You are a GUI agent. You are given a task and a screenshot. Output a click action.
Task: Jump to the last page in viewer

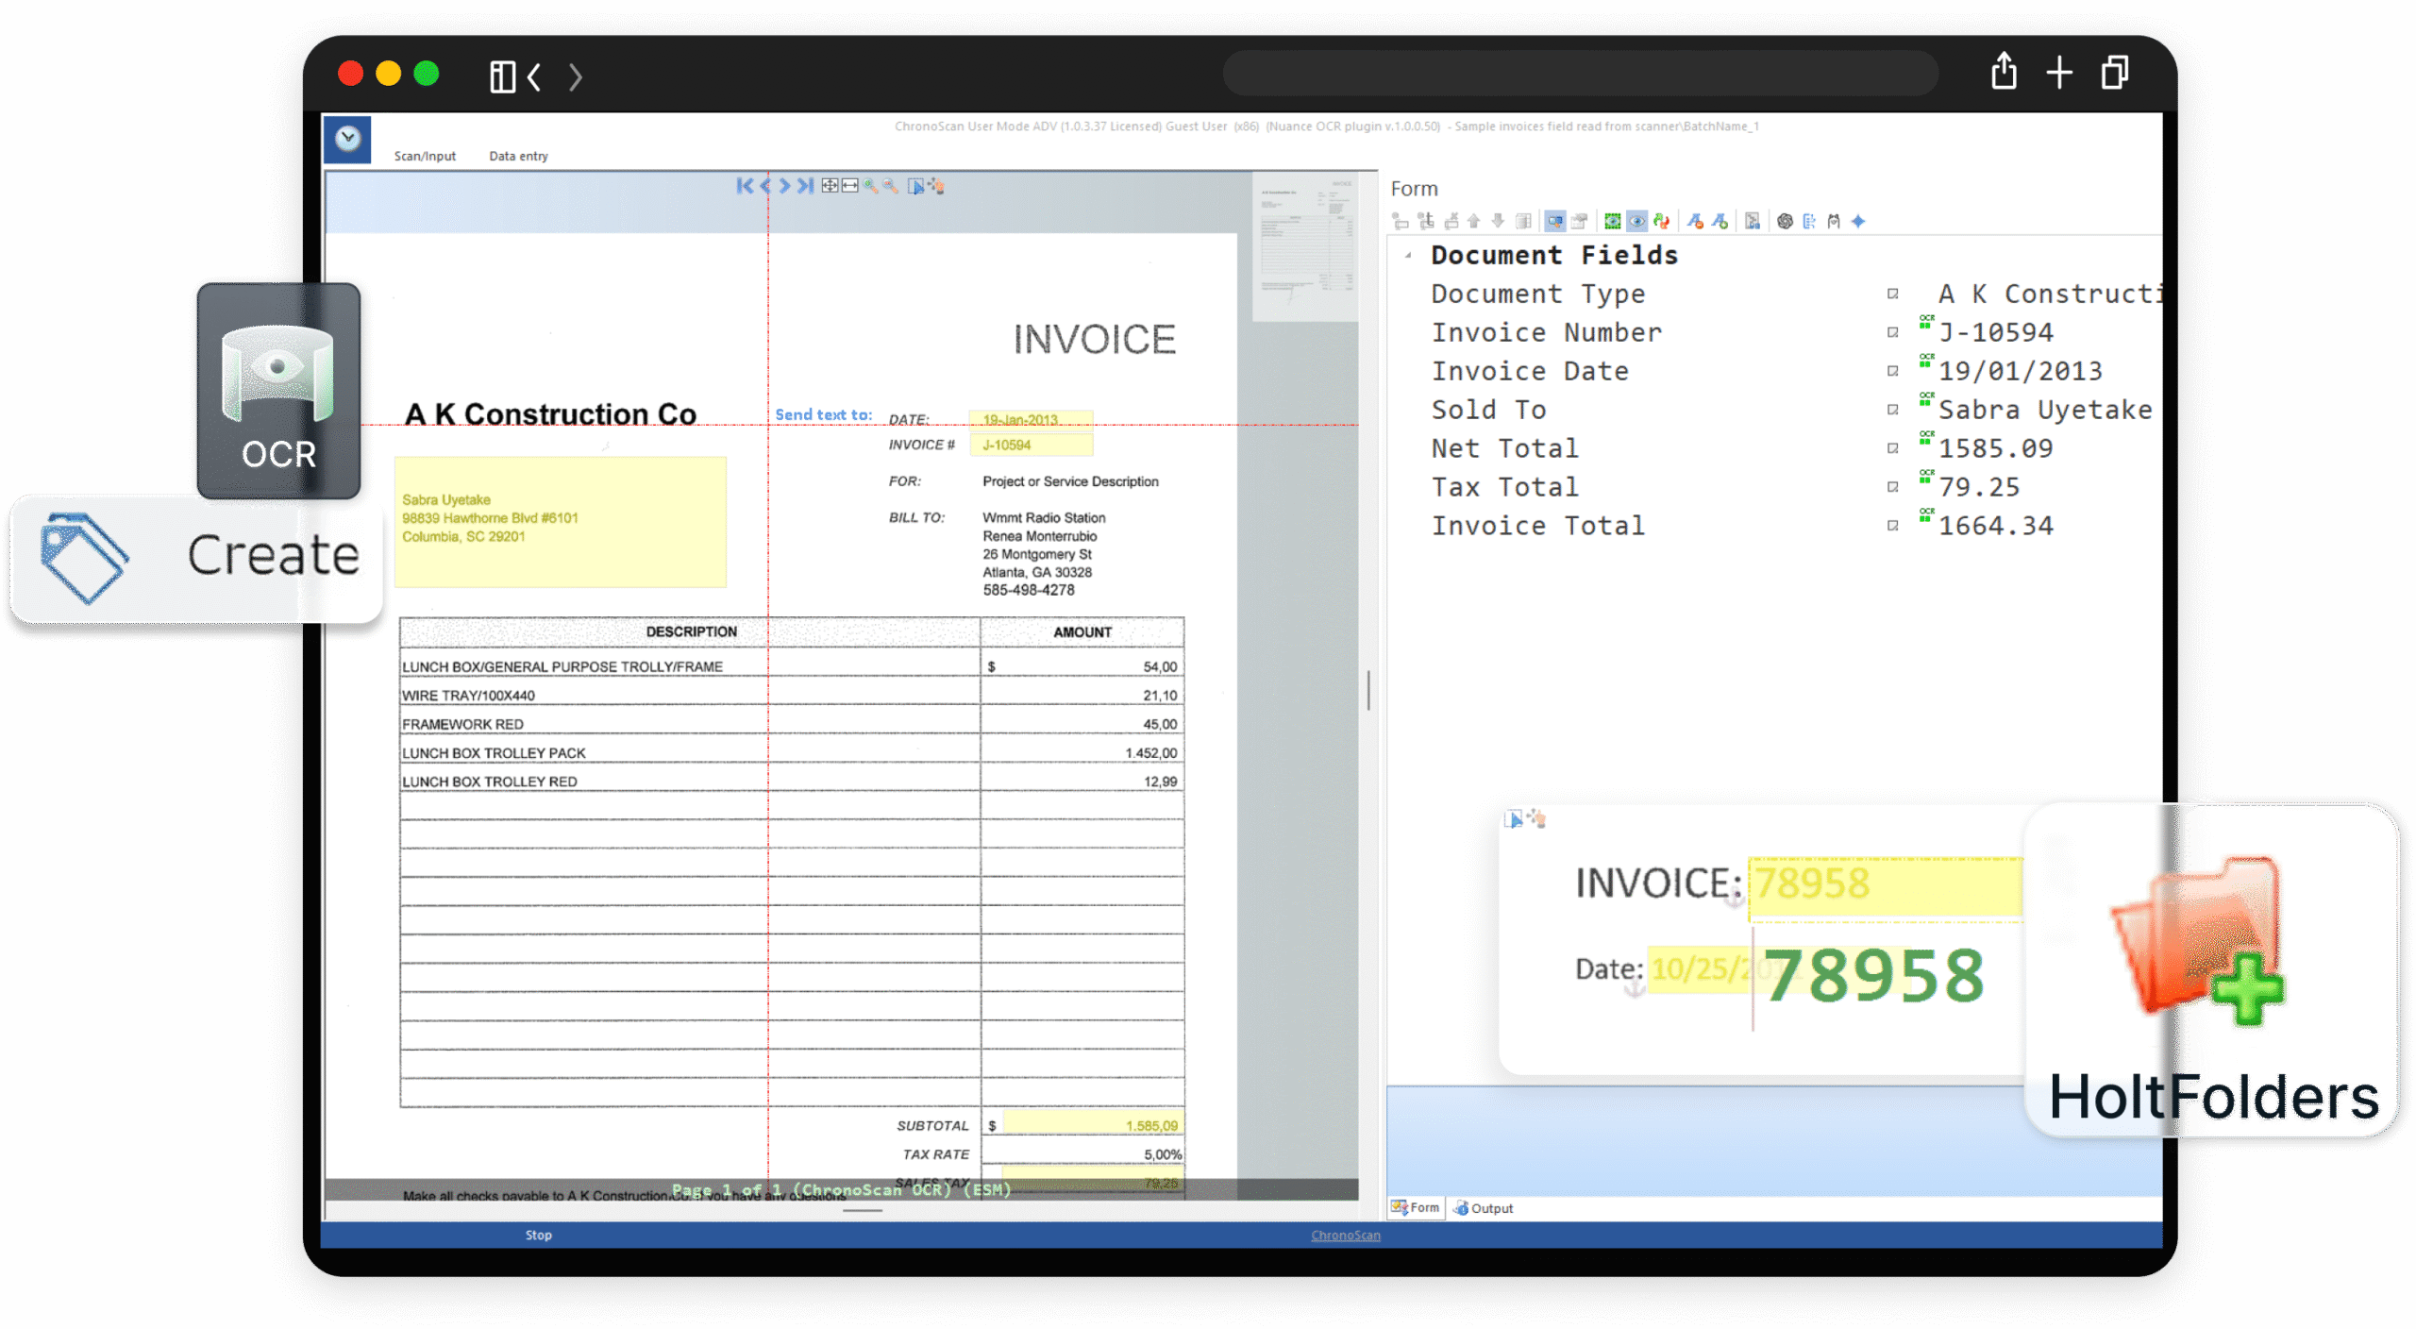tap(805, 186)
